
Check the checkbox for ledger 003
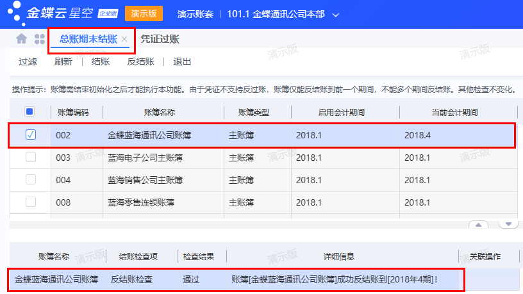[x=31, y=157]
